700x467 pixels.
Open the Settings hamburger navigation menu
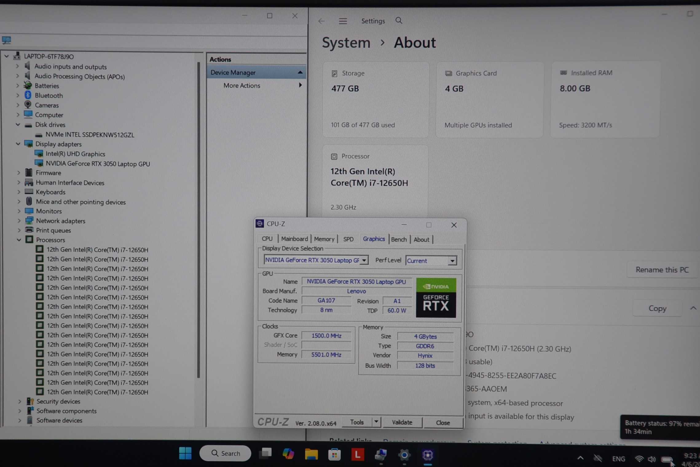[343, 21]
